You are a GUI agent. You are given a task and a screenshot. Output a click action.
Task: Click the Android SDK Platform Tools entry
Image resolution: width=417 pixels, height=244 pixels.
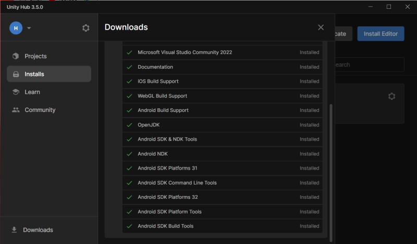coord(223,212)
